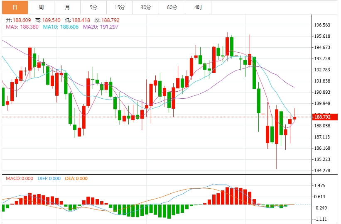Click the high price 189.540 value

click(52, 20)
